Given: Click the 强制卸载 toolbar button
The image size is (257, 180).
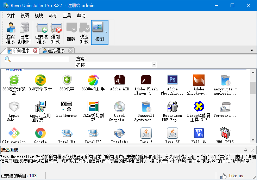Looking at the screenshot, I should click(x=56, y=33).
